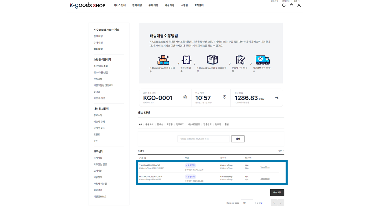Open 주문/배송 조회 in the sidebar
Viewport: 370px width, 208px height.
(x=101, y=66)
